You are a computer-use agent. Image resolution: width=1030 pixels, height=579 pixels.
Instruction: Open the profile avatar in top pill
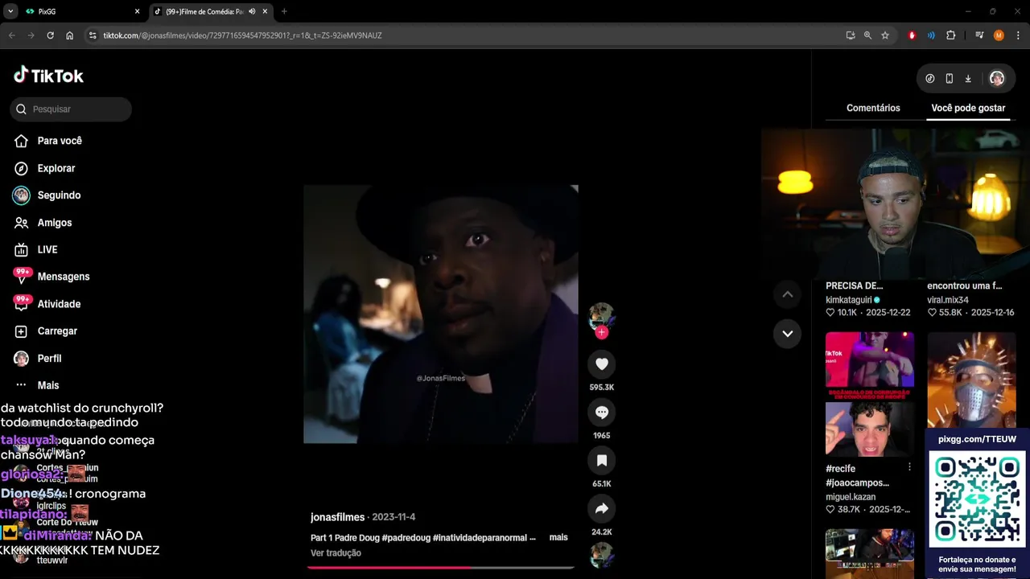tap(997, 79)
